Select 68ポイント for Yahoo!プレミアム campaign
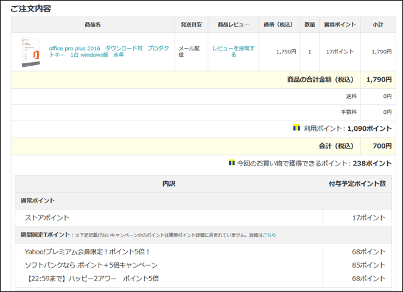403x292 pixels. click(x=368, y=252)
